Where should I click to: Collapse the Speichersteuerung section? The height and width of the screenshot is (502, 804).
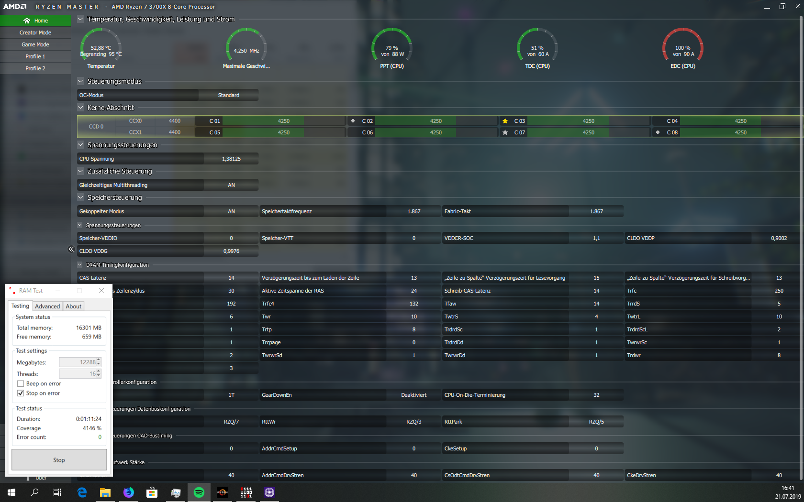pos(80,197)
